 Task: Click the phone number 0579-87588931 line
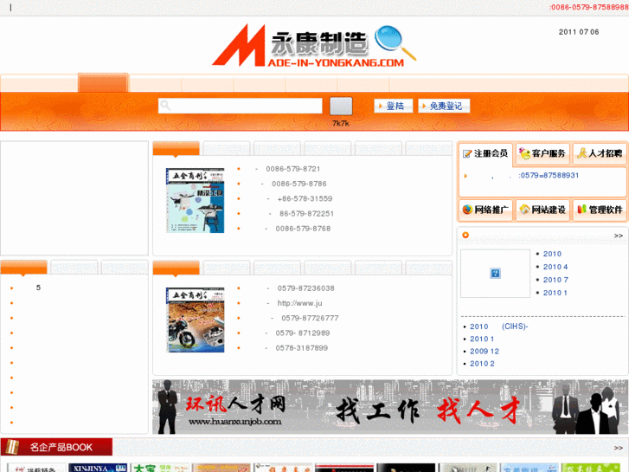click(549, 175)
